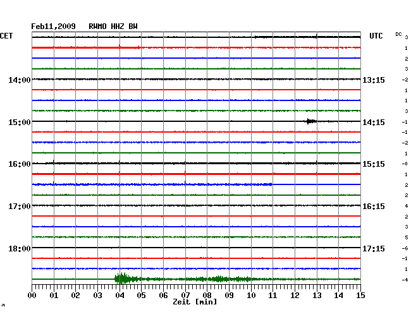Click DC value -4 on the bottom row
This screenshot has width=411, height=312.
pyautogui.click(x=405, y=280)
